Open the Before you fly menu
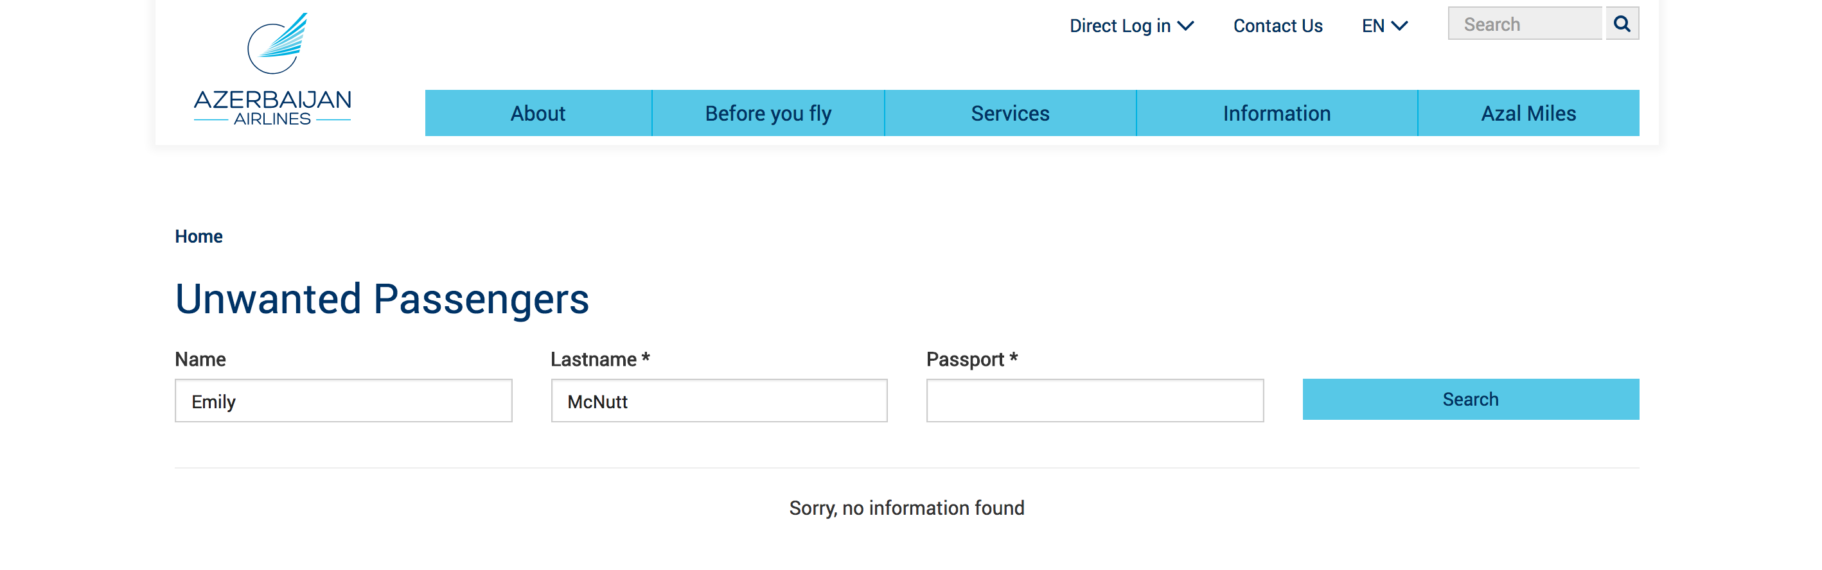This screenshot has height=570, width=1822. coord(768,113)
